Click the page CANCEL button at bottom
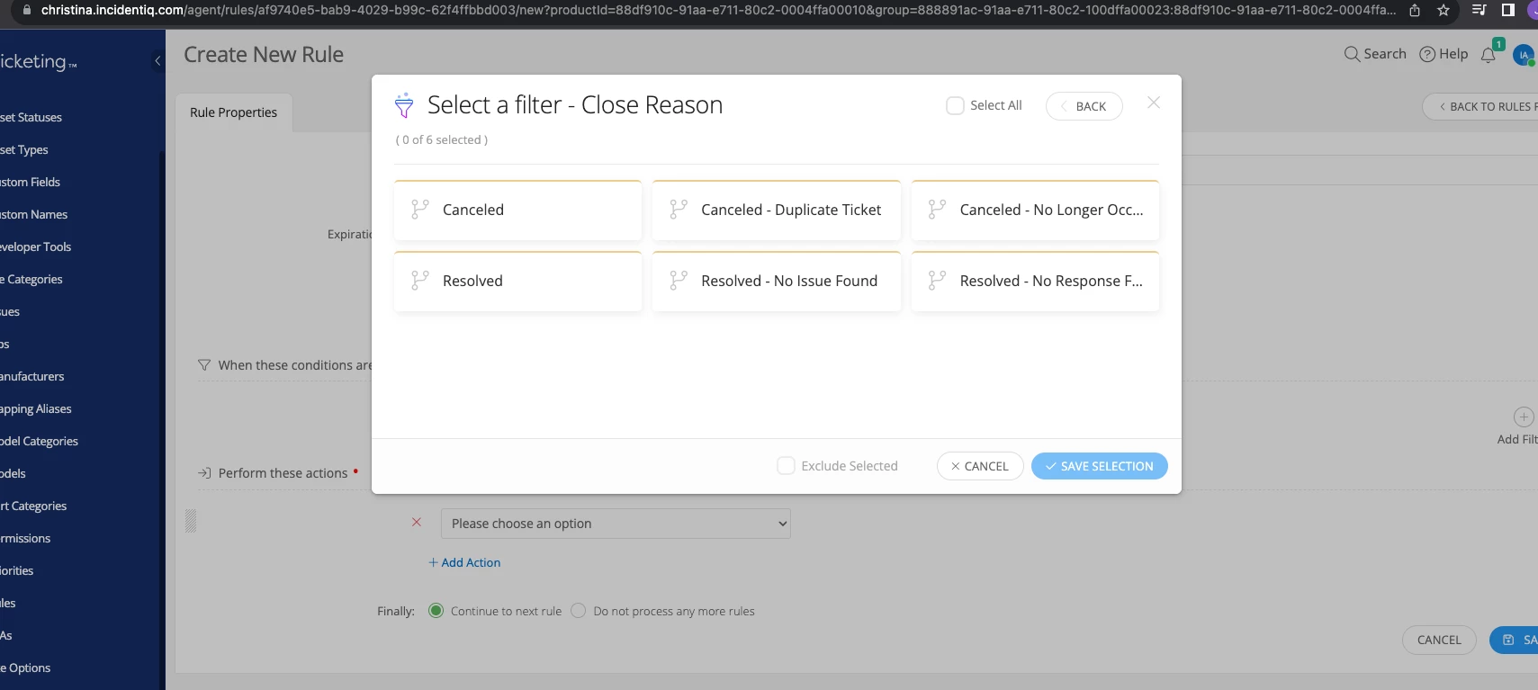 pyautogui.click(x=1439, y=640)
